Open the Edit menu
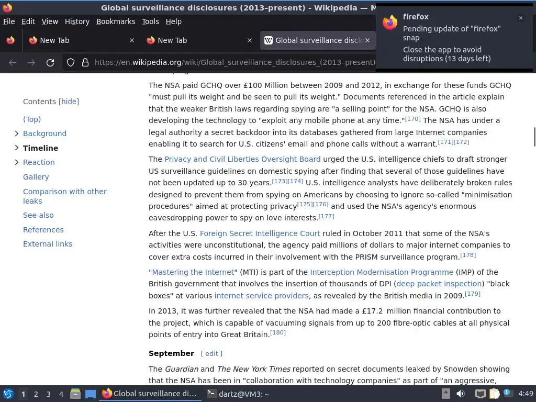 [28, 21]
